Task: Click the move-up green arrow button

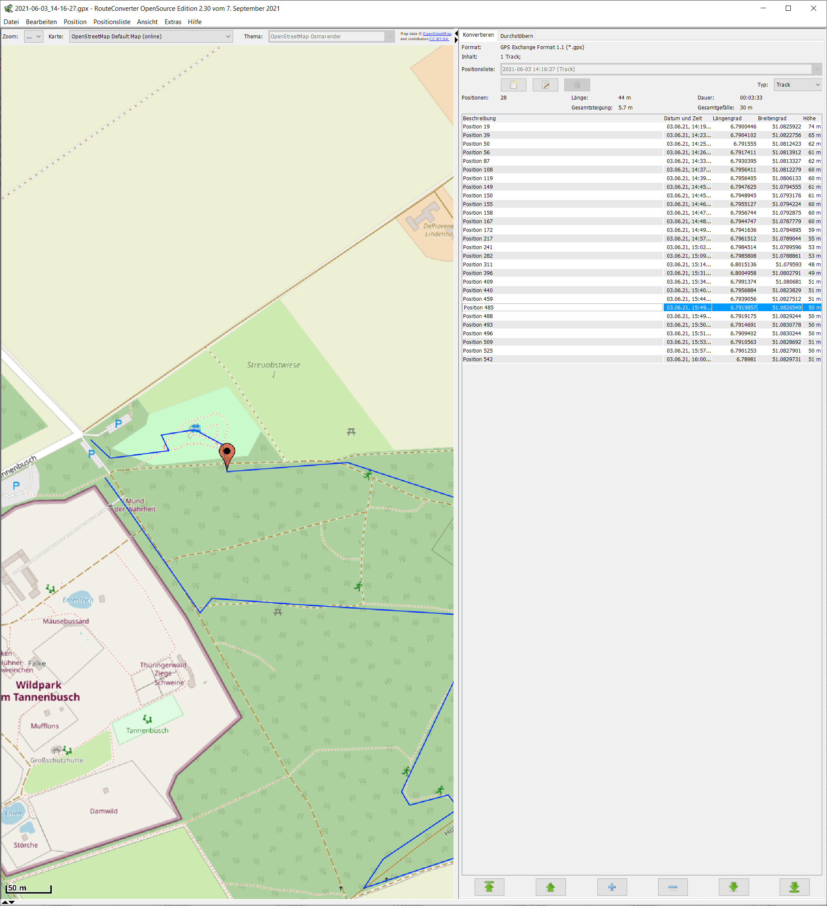Action: tap(550, 887)
